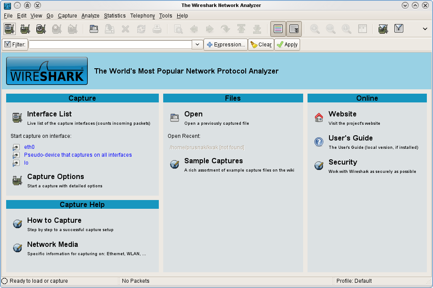Click the icon beside Sample Captures
The image size is (433, 288).
tap(175, 165)
